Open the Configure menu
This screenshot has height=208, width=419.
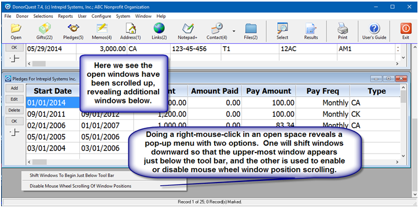(x=101, y=16)
